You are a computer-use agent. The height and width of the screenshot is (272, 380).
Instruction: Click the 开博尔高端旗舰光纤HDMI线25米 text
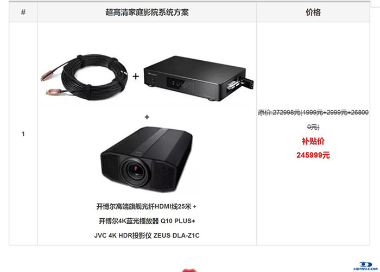pyautogui.click(x=144, y=206)
